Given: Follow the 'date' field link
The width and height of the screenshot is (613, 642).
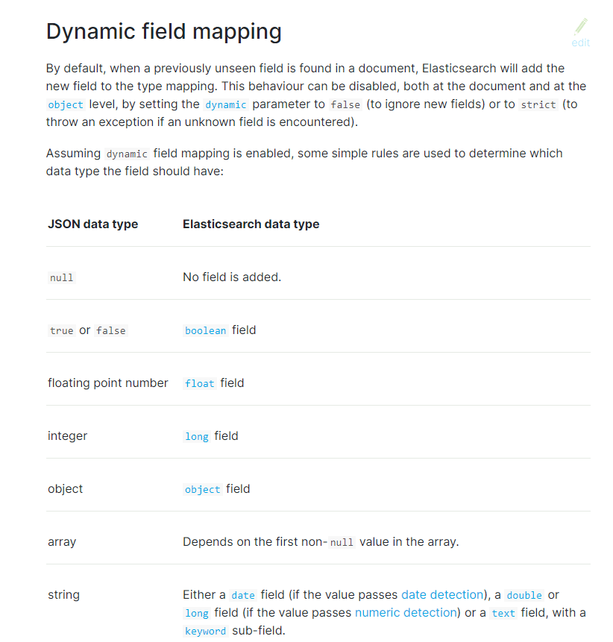Looking at the screenshot, I should tap(243, 595).
